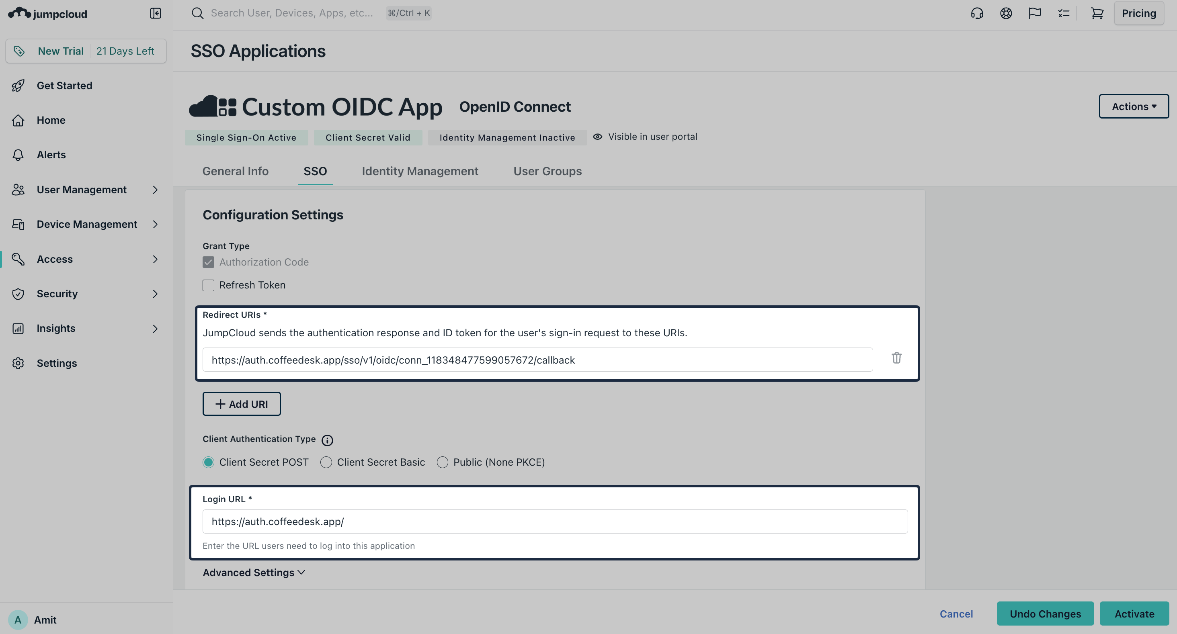Viewport: 1177px width, 634px height.
Task: Open the task checklist icon
Action: [x=1063, y=13]
